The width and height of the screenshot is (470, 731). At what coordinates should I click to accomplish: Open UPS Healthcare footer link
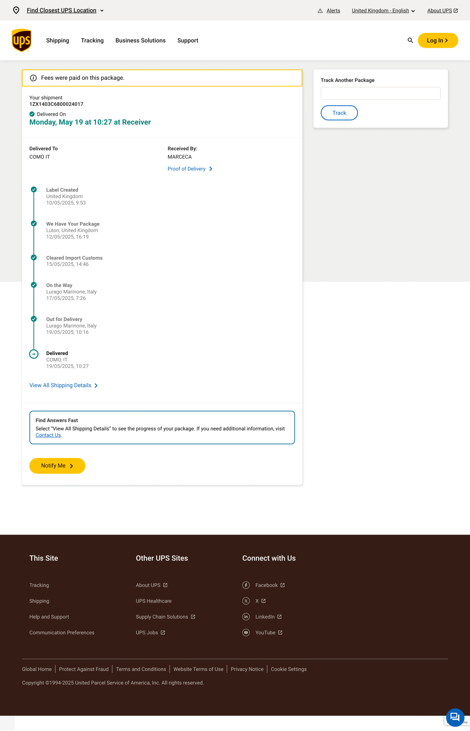(x=154, y=601)
